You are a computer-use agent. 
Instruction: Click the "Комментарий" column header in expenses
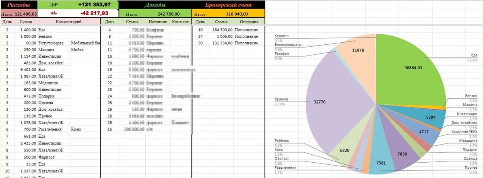pyautogui.click(x=69, y=22)
